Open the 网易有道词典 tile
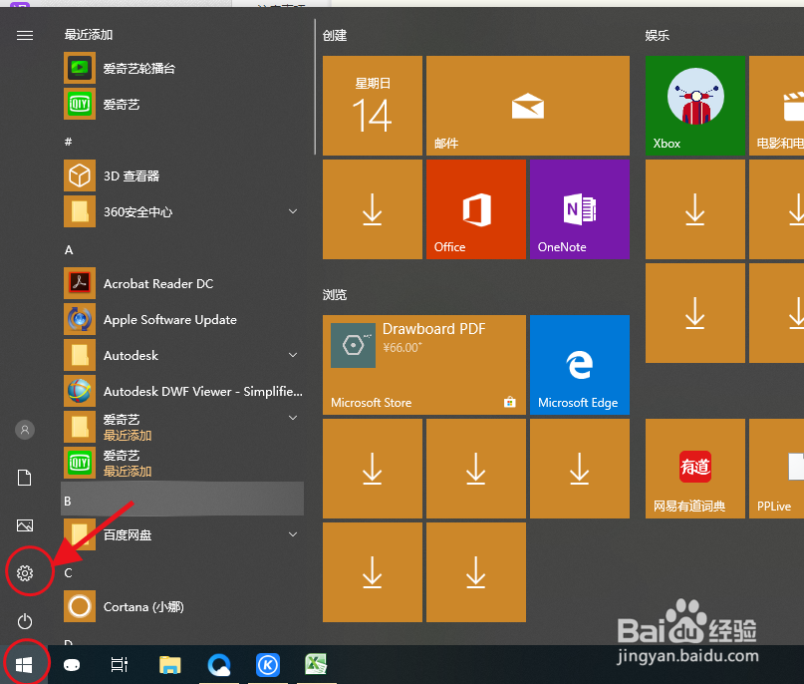This screenshot has width=804, height=684. [694, 468]
